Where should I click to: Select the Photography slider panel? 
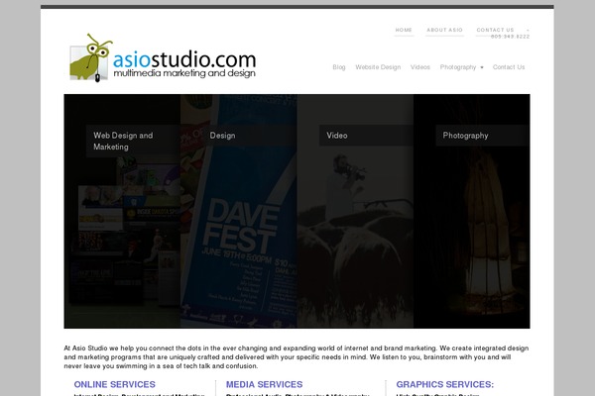472,211
